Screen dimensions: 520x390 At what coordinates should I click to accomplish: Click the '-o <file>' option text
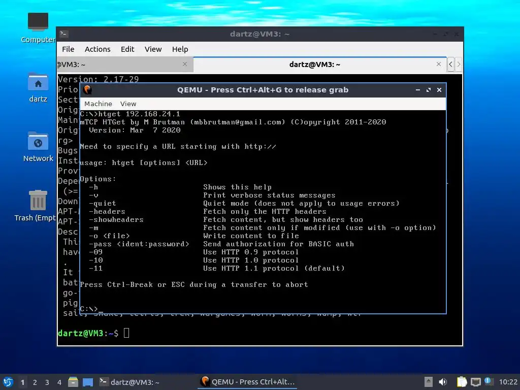tap(110, 236)
